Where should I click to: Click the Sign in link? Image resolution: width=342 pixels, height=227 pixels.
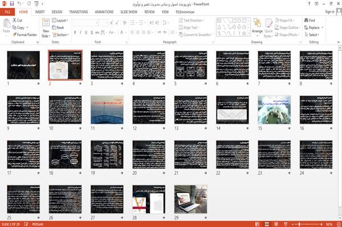(329, 12)
